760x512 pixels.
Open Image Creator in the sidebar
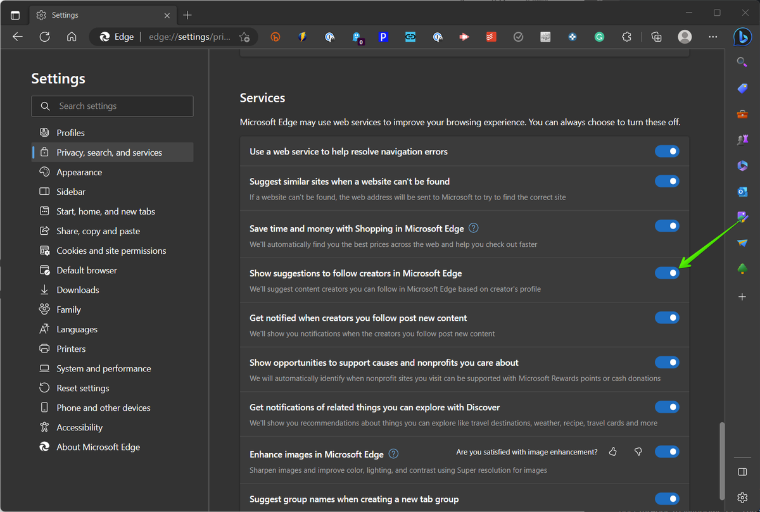pos(742,218)
